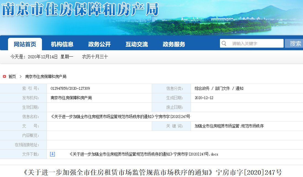Click the magnifier icon in the search box
The image size is (303, 177).
(x=224, y=44)
